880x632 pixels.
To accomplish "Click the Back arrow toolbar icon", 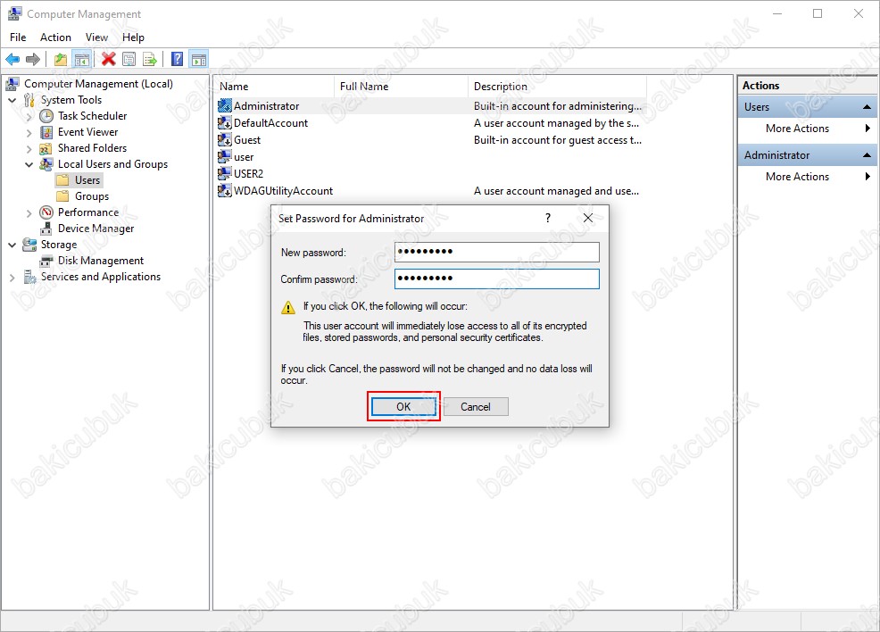I will click(12, 59).
